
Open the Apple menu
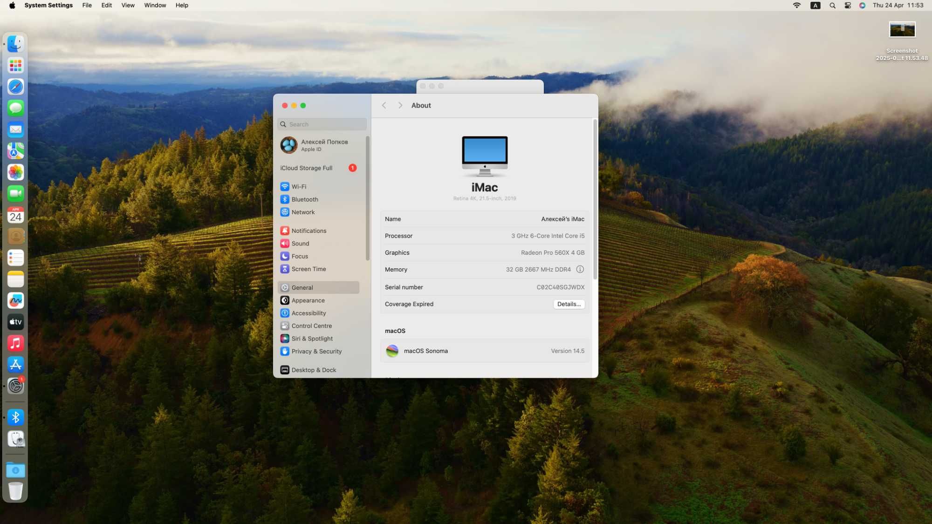12,6
